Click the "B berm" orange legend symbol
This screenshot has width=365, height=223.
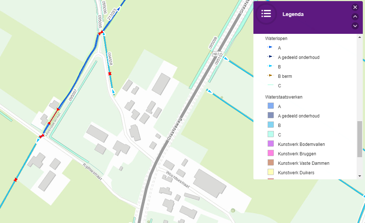coord(269,76)
